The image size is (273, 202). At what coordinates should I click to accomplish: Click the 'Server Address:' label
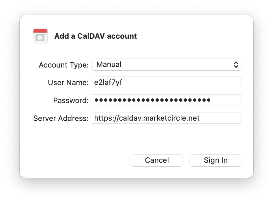pos(61,118)
